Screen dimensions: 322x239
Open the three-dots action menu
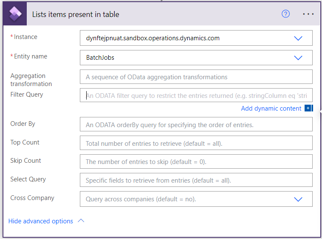tap(308, 14)
